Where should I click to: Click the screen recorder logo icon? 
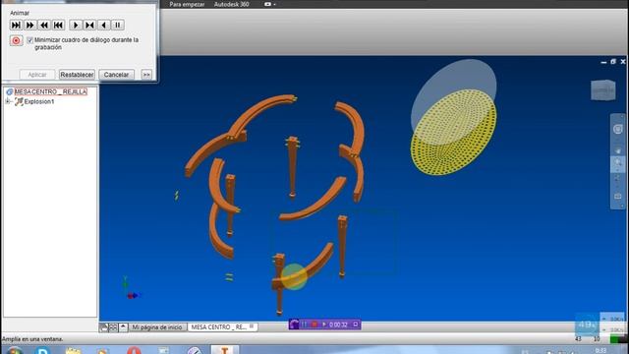pos(294,324)
